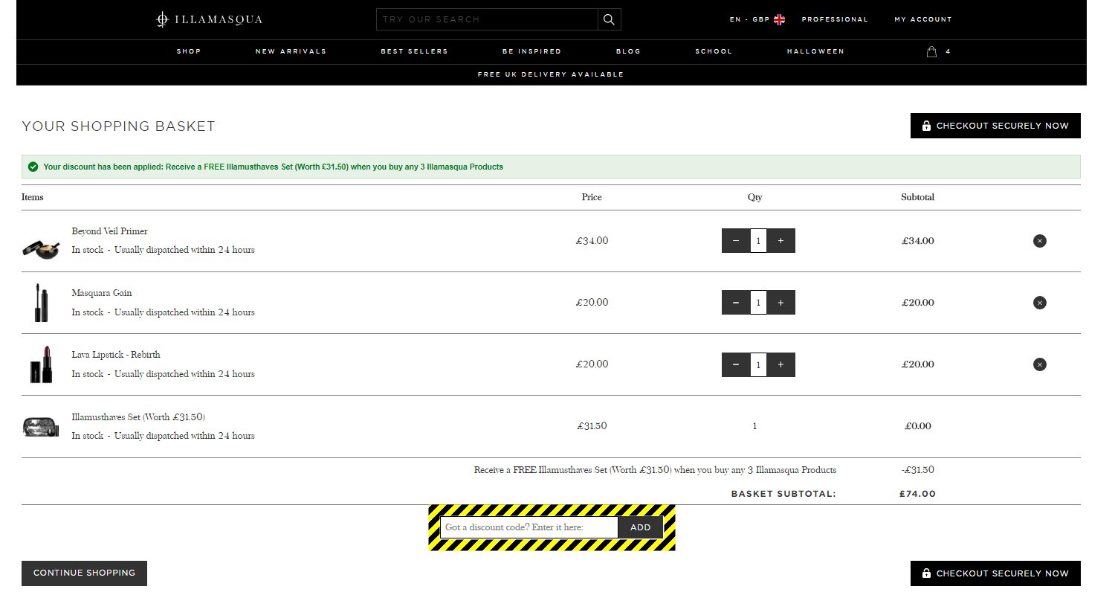The width and height of the screenshot is (1115, 595).
Task: Click the UK flag currency icon
Action: pos(779,19)
